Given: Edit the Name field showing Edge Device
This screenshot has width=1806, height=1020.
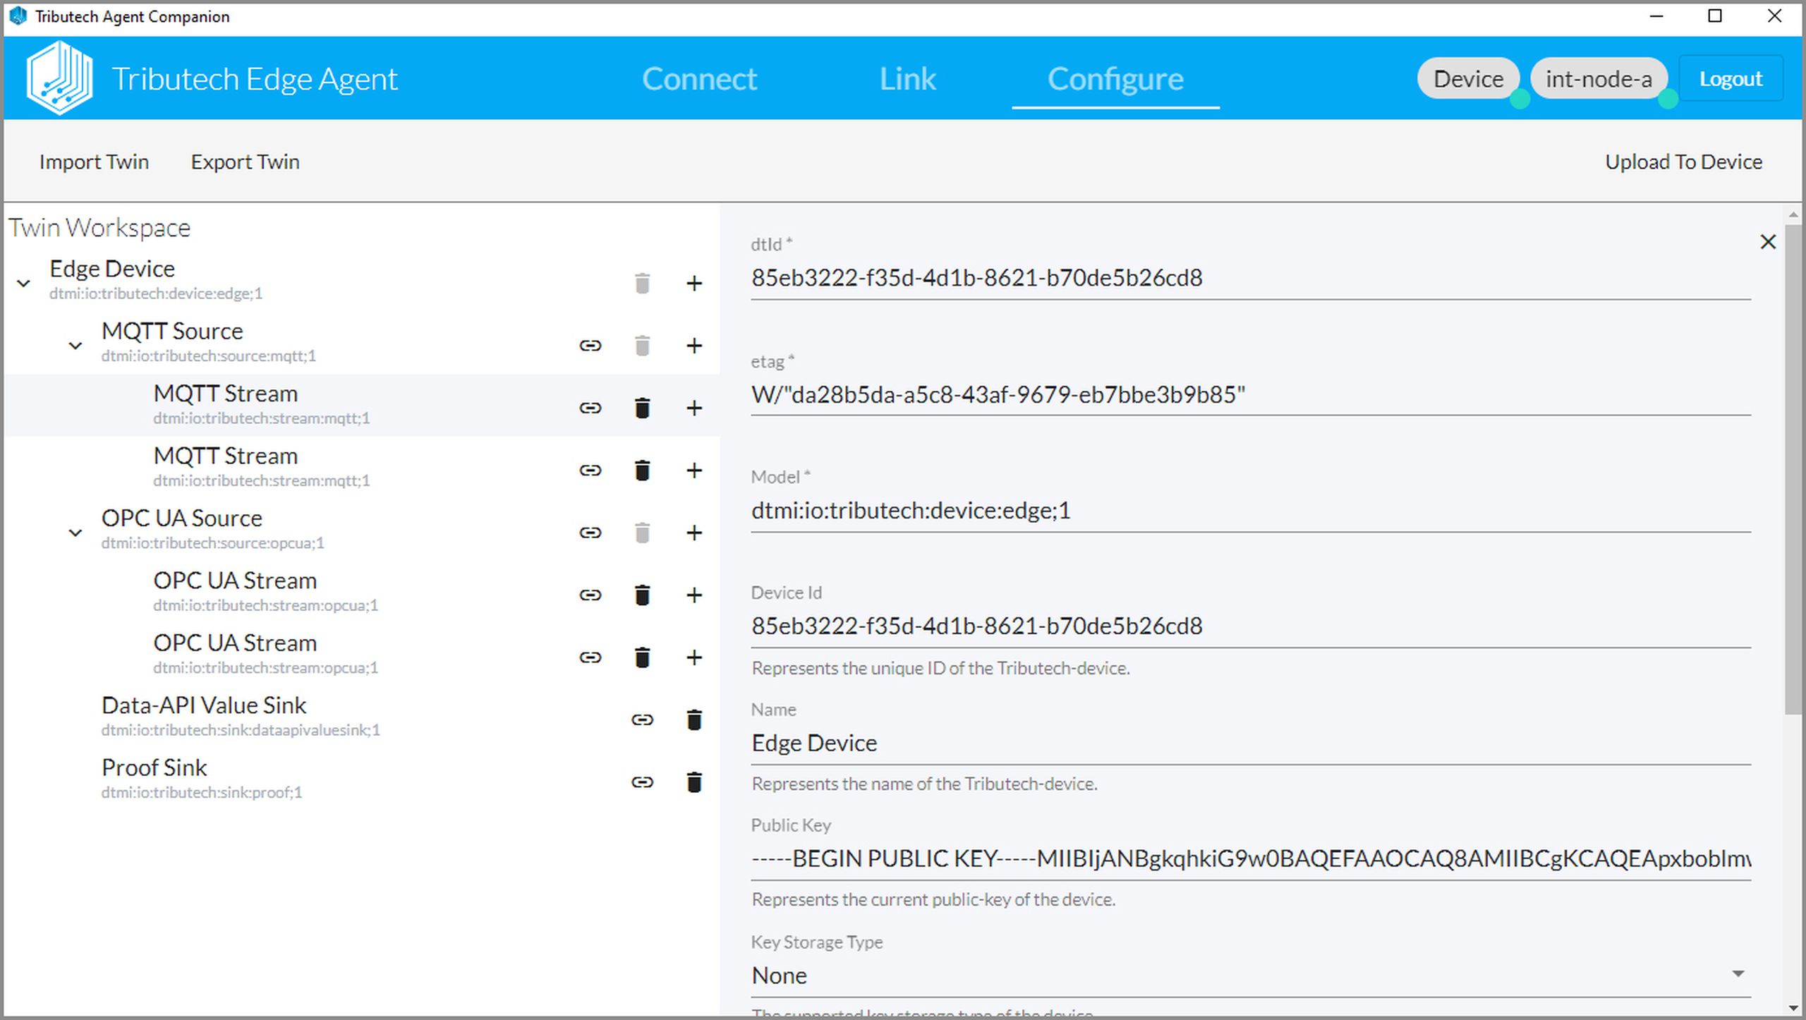Looking at the screenshot, I should (1251, 743).
